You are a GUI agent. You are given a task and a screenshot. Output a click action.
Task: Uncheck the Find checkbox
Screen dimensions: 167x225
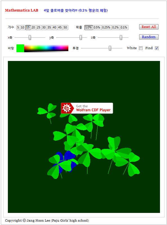pos(157,48)
